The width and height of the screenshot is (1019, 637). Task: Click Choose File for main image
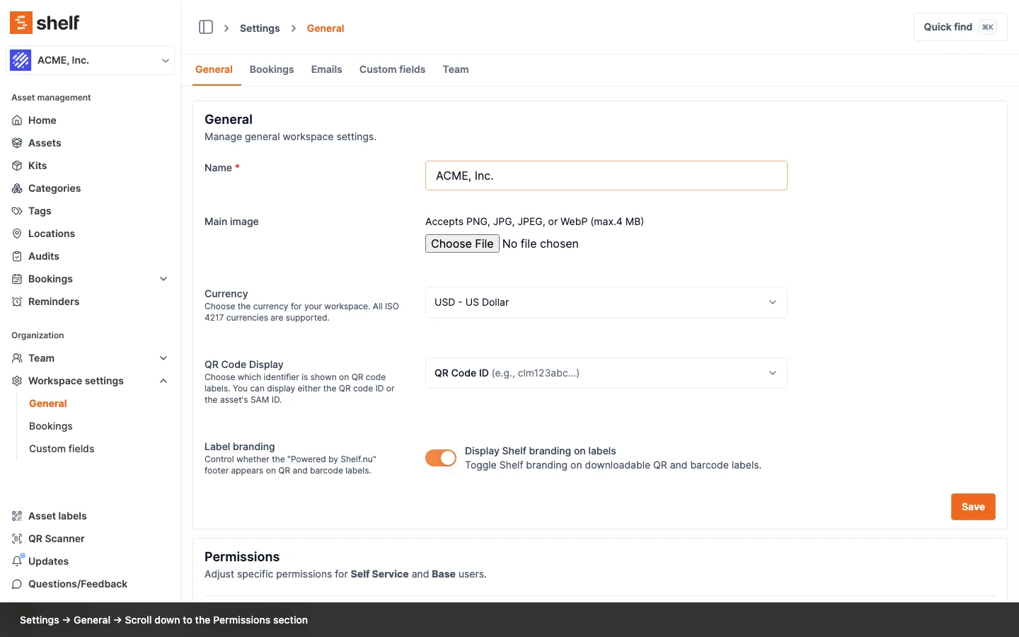(x=462, y=243)
